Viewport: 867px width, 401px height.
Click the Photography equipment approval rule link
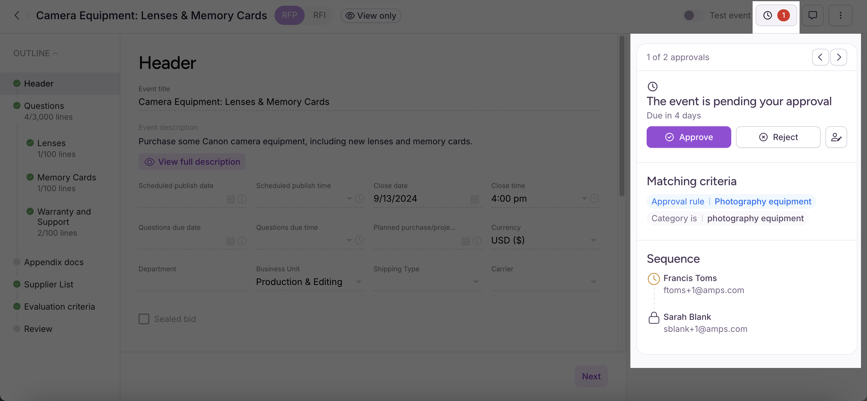click(x=763, y=201)
